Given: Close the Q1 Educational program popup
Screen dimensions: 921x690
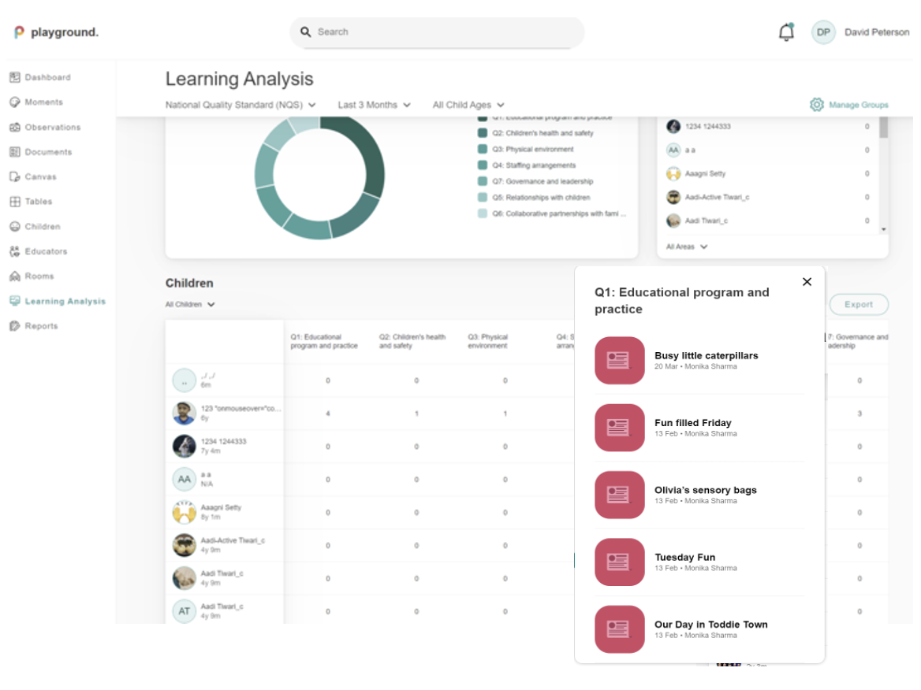Looking at the screenshot, I should coord(807,281).
